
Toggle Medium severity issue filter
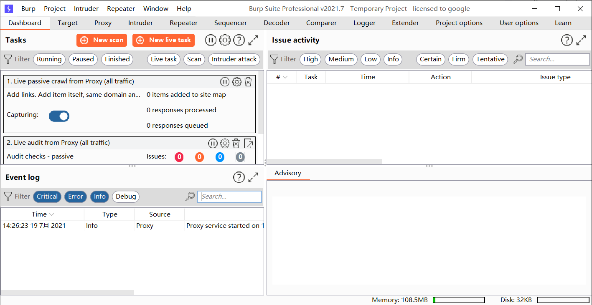coord(341,59)
